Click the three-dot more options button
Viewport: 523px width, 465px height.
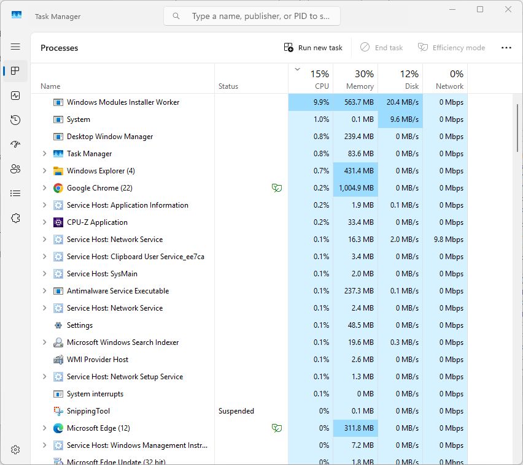pos(506,48)
